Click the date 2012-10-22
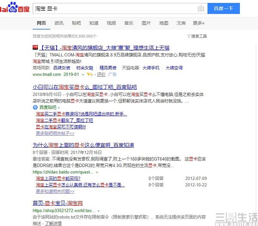 (196, 185)
